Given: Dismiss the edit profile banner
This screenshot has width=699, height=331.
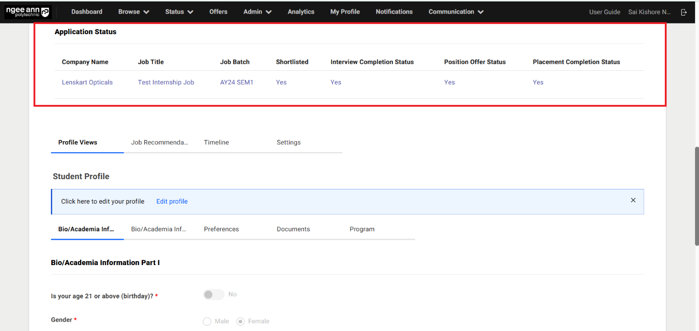Looking at the screenshot, I should [633, 200].
